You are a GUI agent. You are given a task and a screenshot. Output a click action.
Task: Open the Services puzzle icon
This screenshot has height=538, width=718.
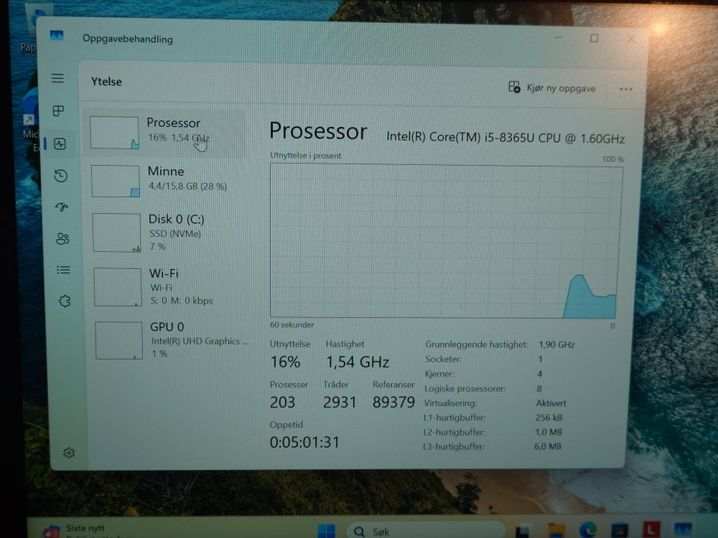[64, 301]
